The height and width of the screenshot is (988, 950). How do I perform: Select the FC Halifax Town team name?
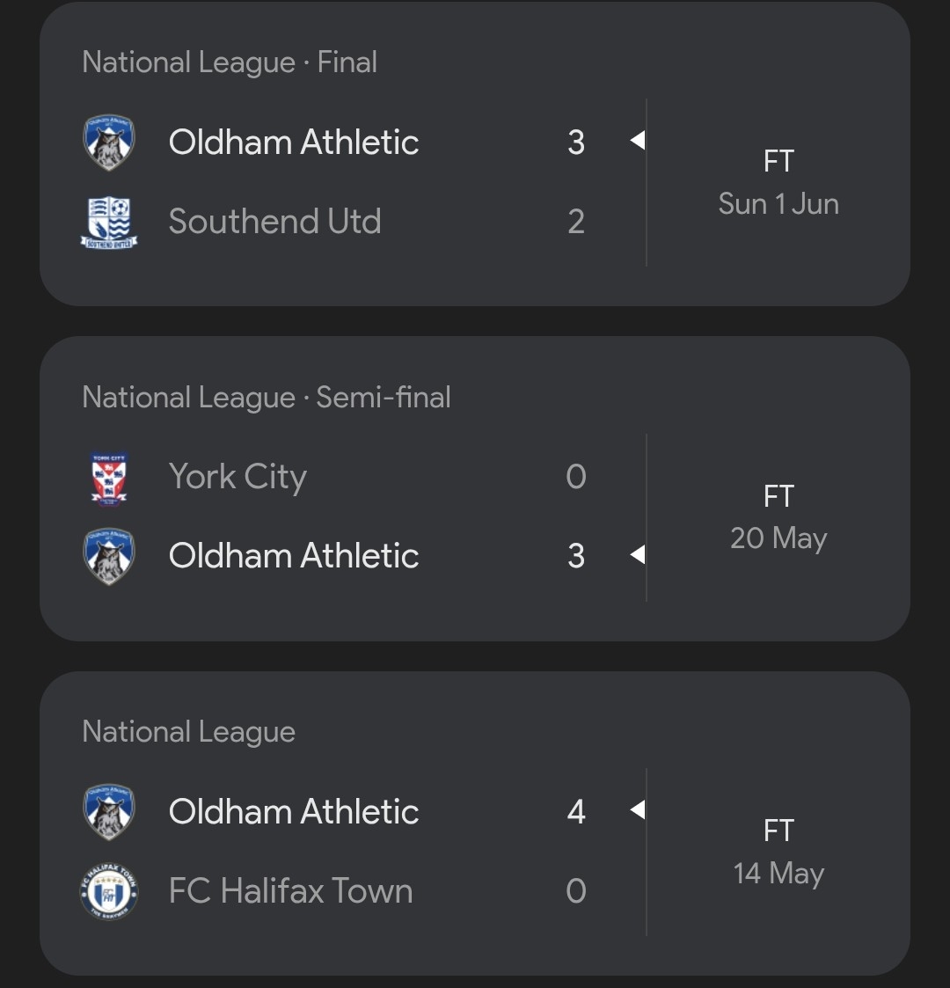point(290,890)
